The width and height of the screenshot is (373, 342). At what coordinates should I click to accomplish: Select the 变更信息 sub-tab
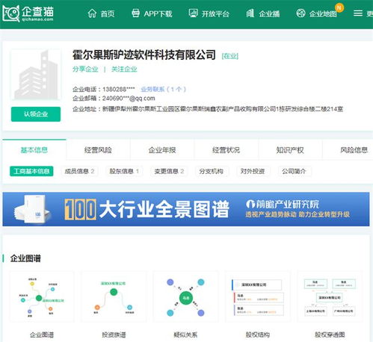(169, 171)
